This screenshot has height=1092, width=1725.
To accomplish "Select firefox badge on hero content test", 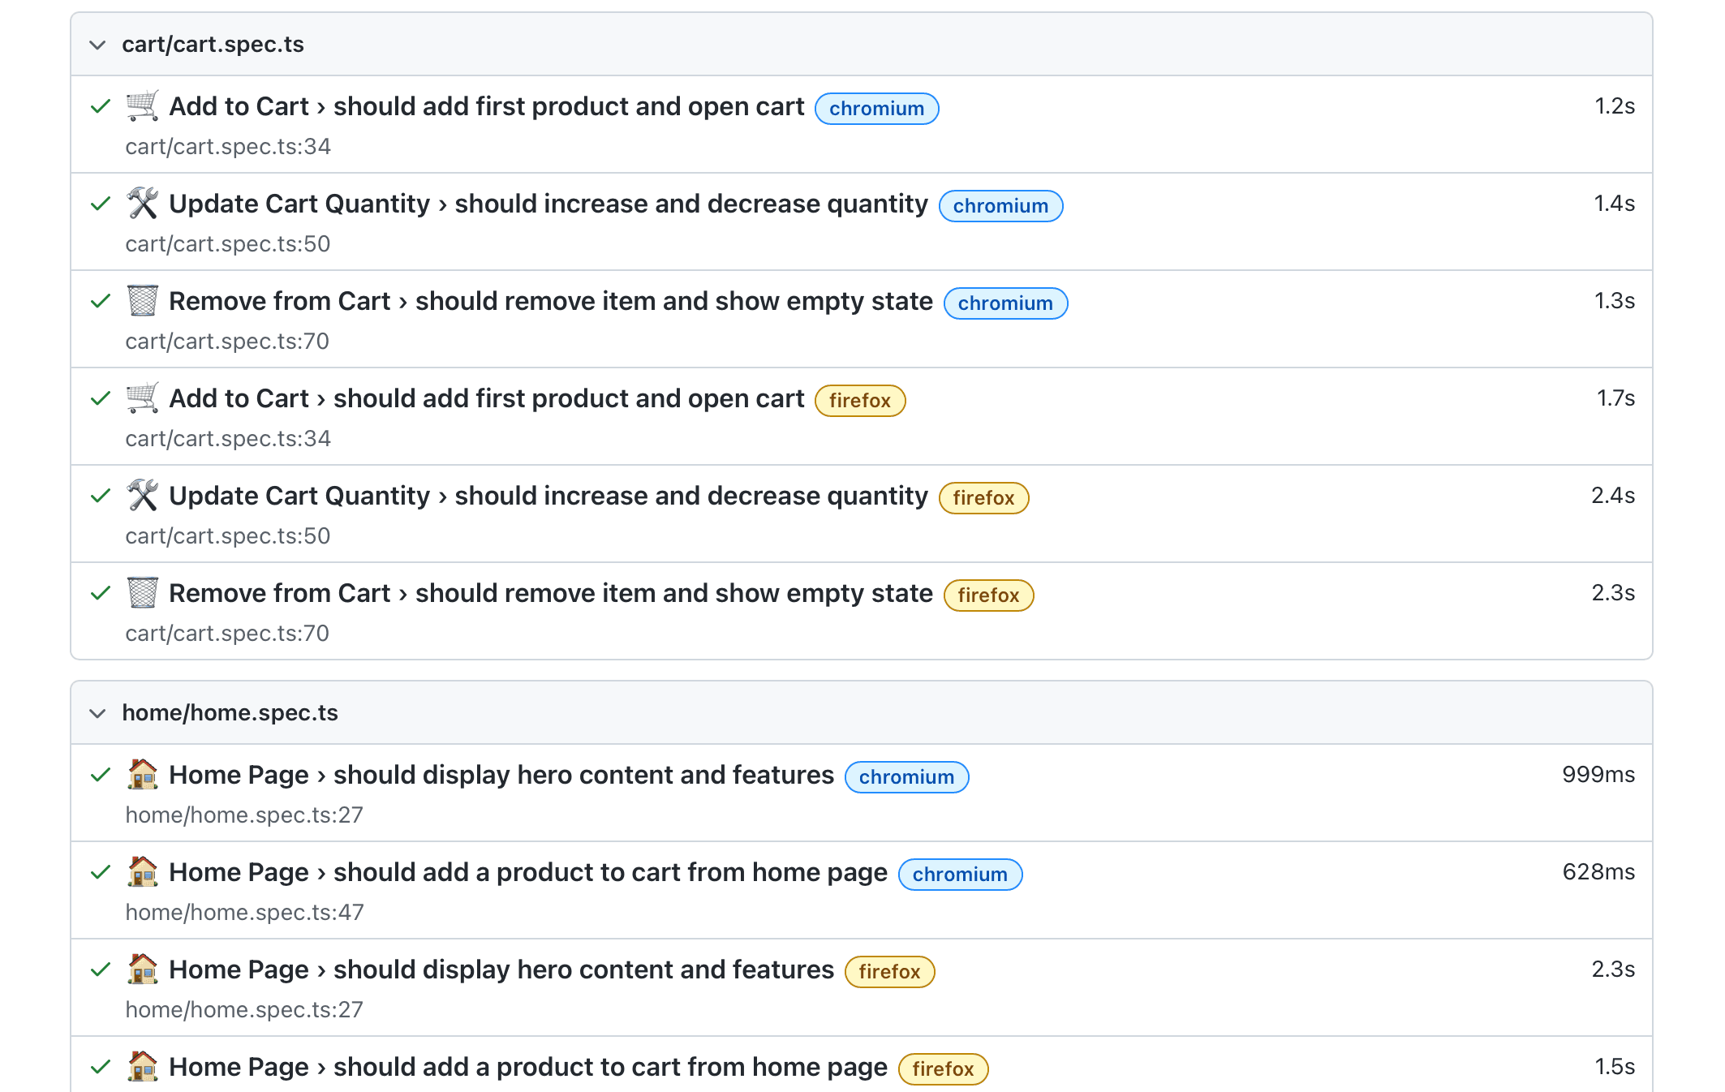I will [889, 972].
